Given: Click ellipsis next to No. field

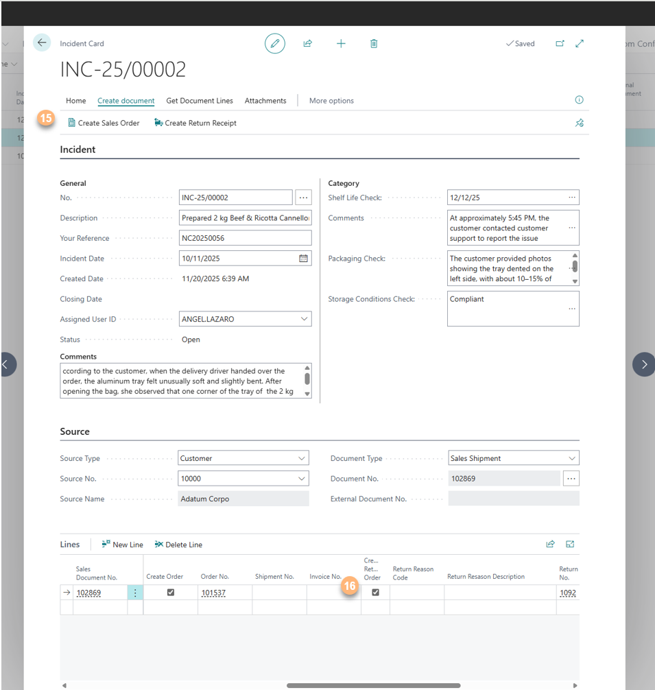Looking at the screenshot, I should click(304, 198).
